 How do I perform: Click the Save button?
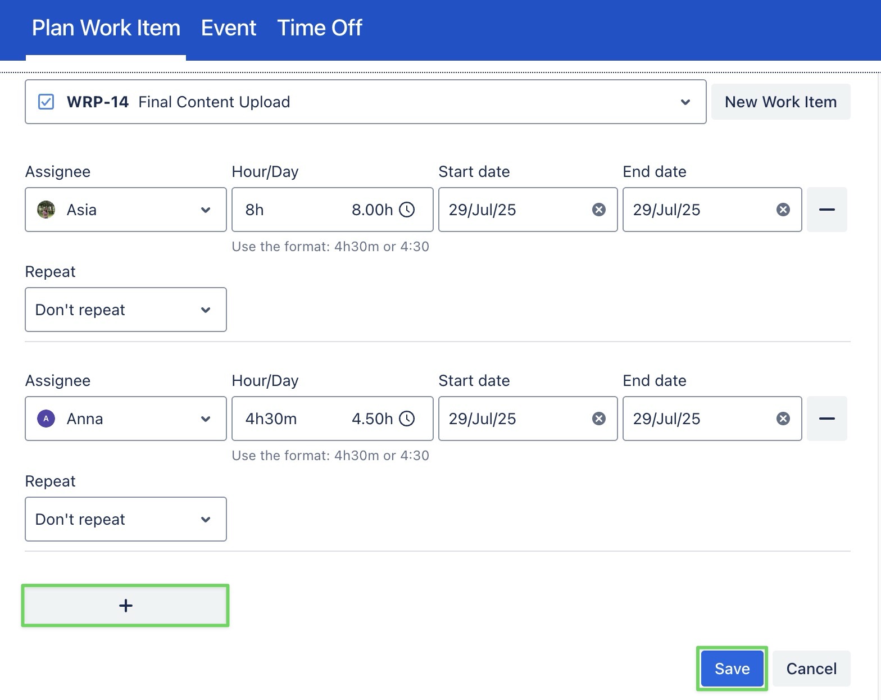[x=732, y=669]
